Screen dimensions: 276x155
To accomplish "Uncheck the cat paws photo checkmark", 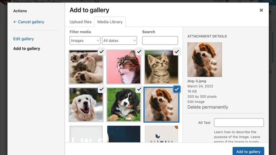I will [x=102, y=52].
